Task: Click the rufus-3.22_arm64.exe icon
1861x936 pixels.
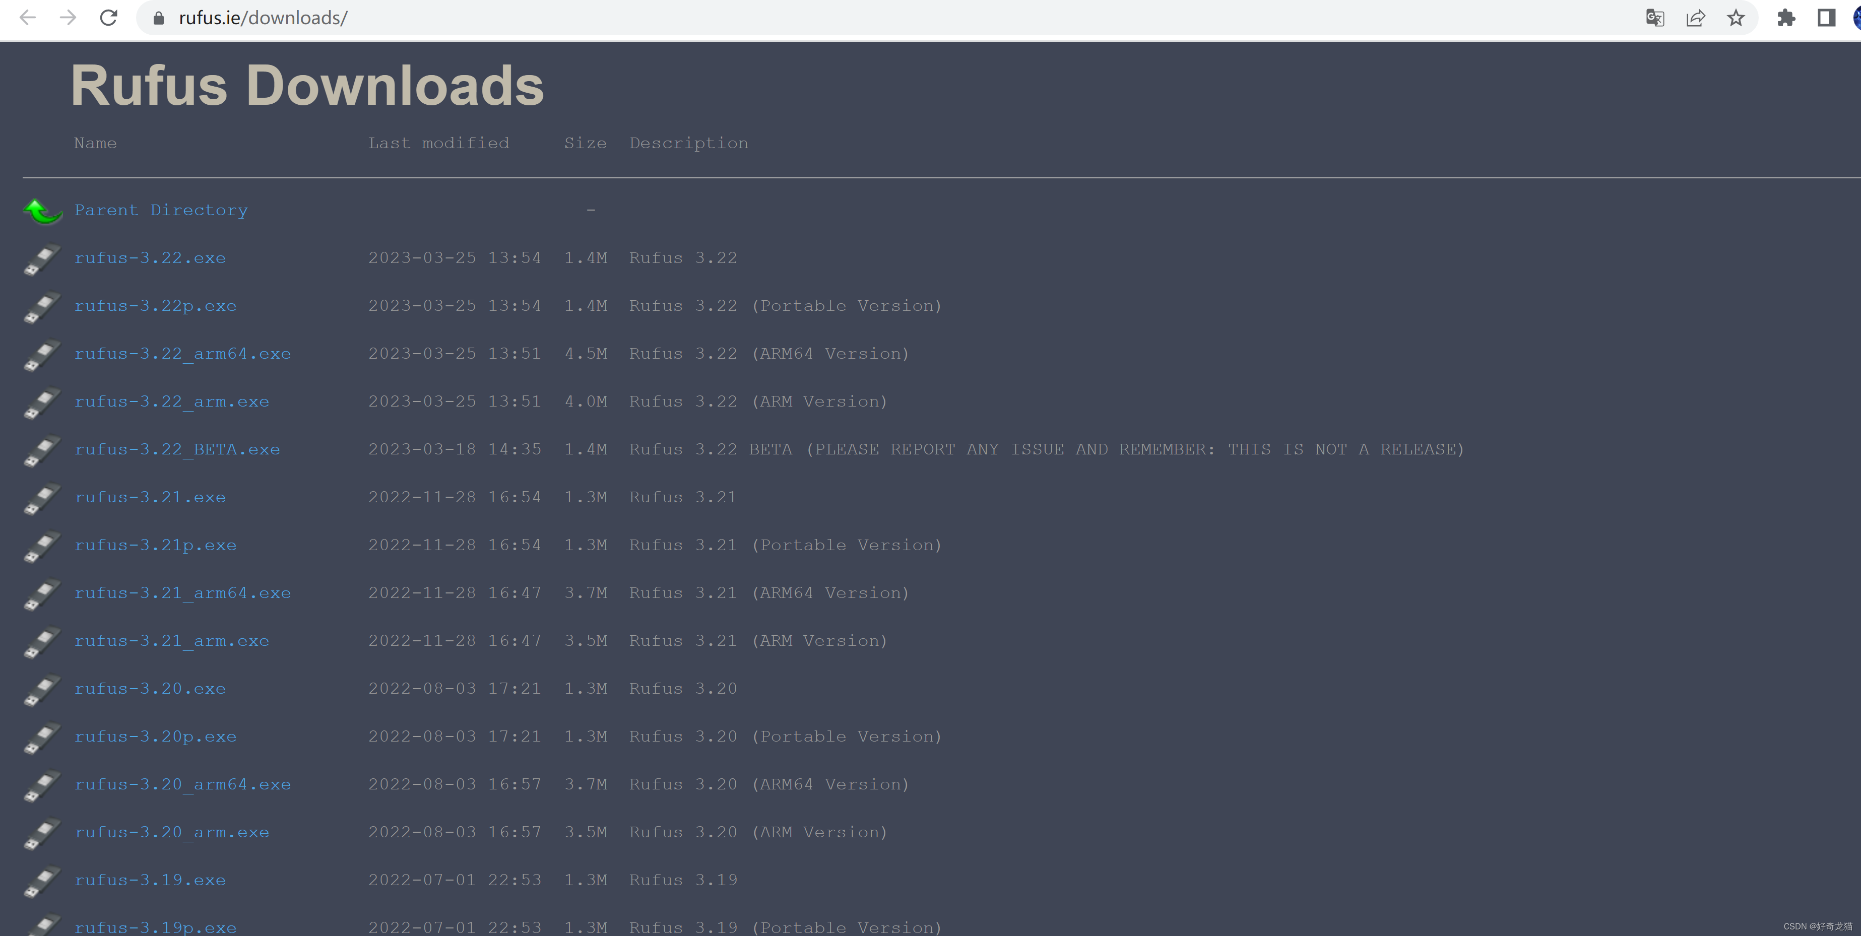Action: (41, 353)
